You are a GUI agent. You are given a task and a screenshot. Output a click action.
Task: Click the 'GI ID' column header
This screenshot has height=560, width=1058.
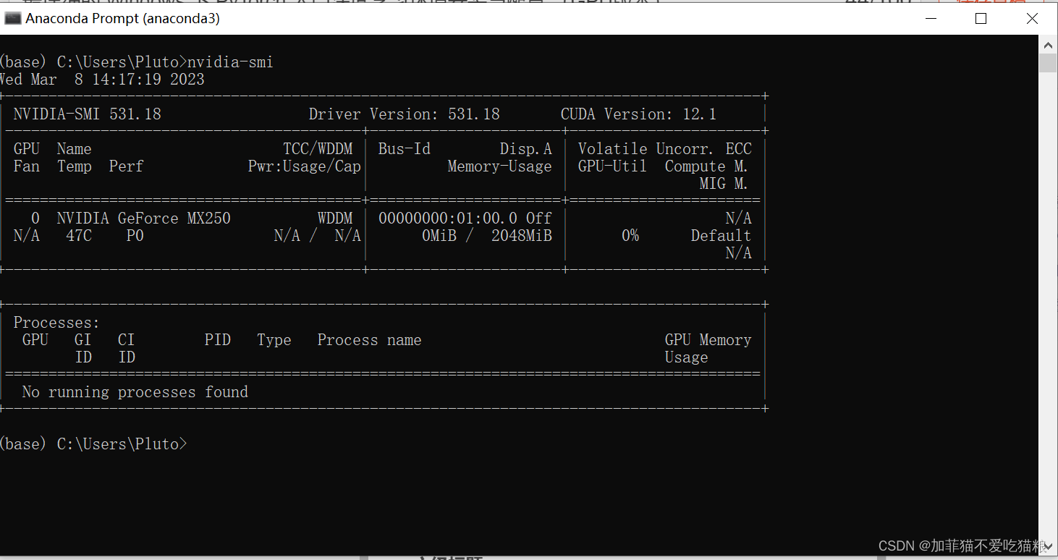[x=83, y=349]
